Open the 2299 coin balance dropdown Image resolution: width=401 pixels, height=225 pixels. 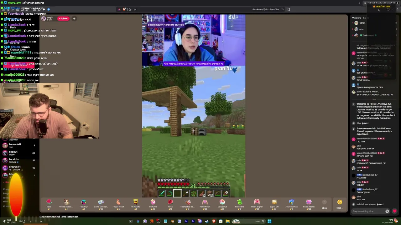(339, 204)
